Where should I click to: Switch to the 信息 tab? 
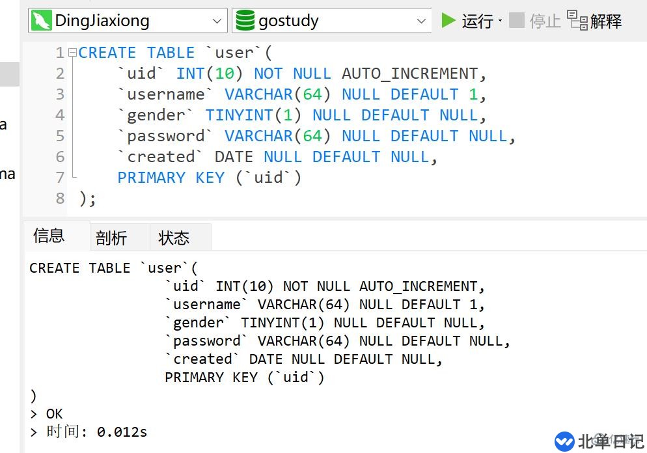pyautogui.click(x=49, y=236)
